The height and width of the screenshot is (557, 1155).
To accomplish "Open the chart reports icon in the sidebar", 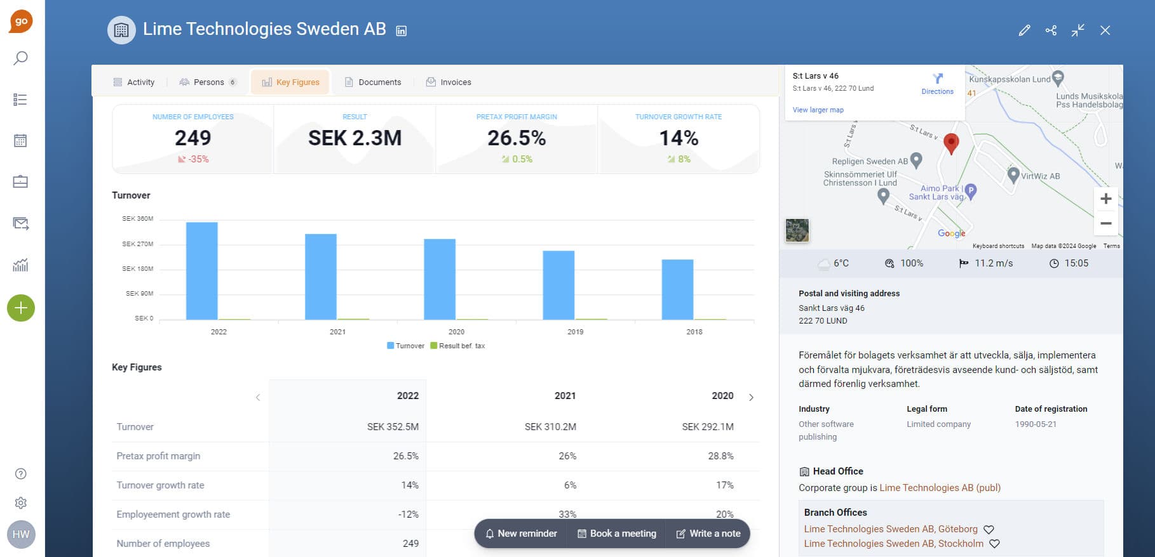I will pos(20,265).
